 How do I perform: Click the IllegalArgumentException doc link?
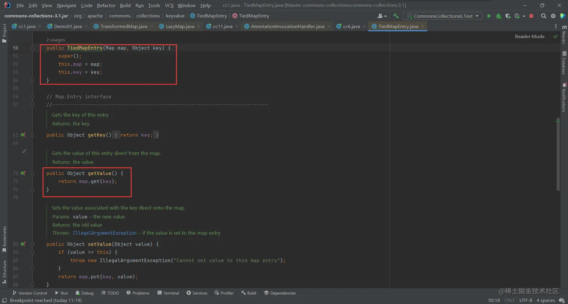coord(104,233)
